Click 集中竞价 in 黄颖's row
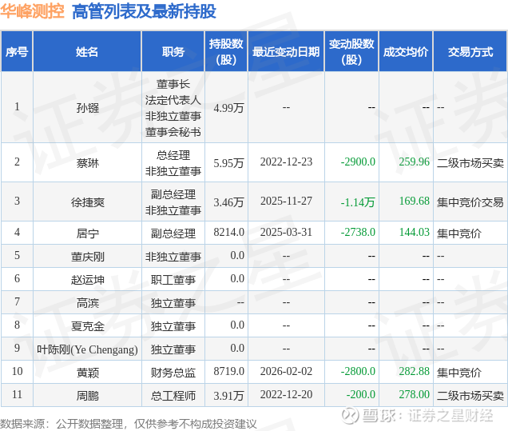This screenshot has height=431, width=508. click(x=459, y=373)
